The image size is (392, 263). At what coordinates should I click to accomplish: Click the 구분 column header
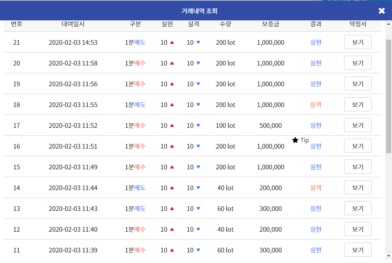pyautogui.click(x=135, y=24)
